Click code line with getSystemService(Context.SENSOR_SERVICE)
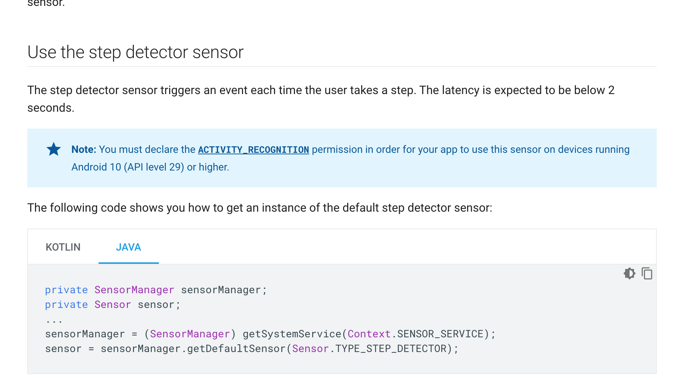The width and height of the screenshot is (684, 377). point(270,334)
